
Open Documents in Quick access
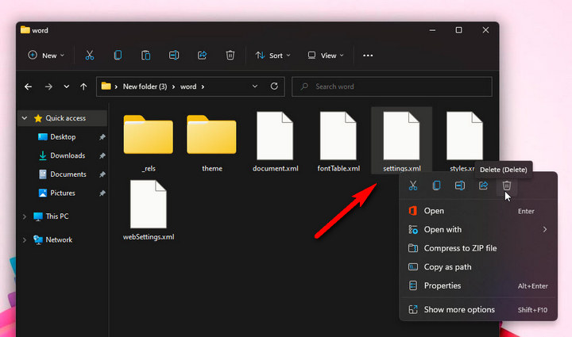pyautogui.click(x=68, y=174)
